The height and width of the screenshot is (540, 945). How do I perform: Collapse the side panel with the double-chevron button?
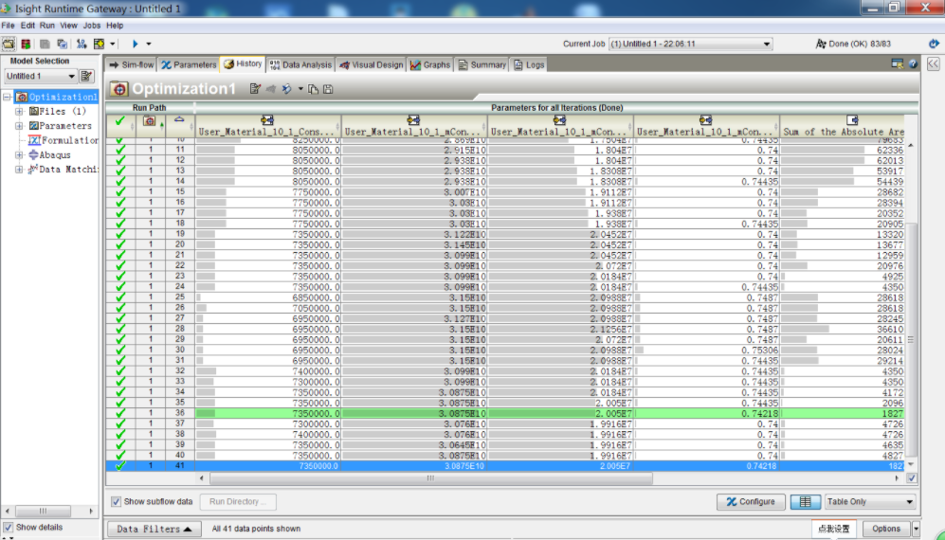pyautogui.click(x=934, y=63)
